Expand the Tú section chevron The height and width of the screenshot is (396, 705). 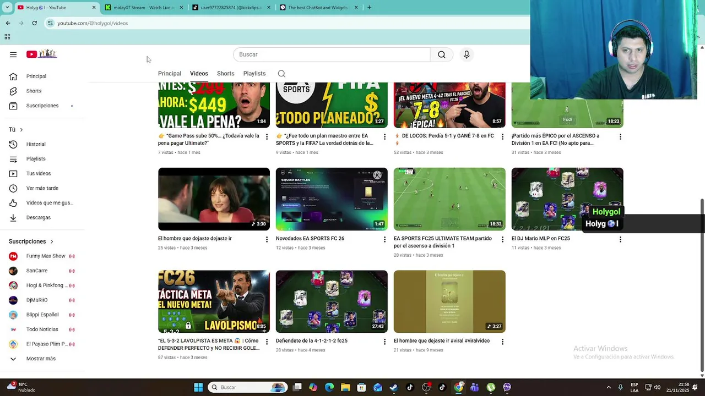(x=21, y=130)
